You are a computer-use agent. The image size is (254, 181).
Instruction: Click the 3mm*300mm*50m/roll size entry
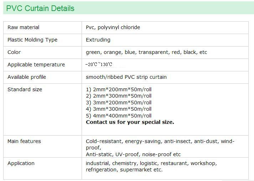[119, 109]
